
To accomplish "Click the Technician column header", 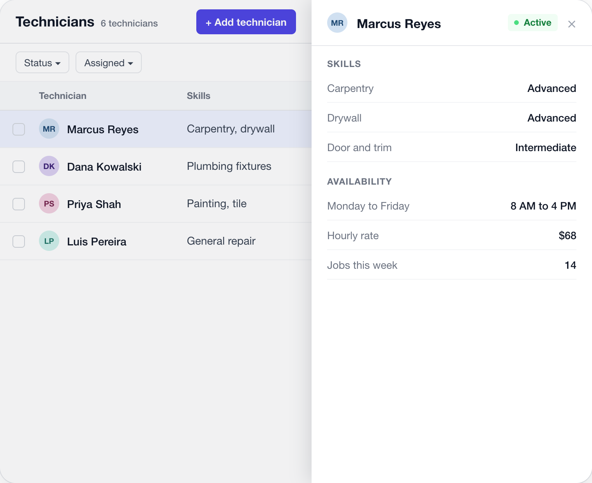I will (63, 96).
